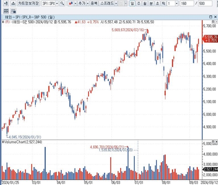218x185 pixels.
Task: Click the basket-shaped icon in the toolbar
Action: pos(14,3)
